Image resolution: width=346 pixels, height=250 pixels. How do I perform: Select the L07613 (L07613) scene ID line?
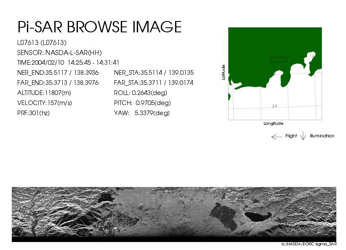42,42
